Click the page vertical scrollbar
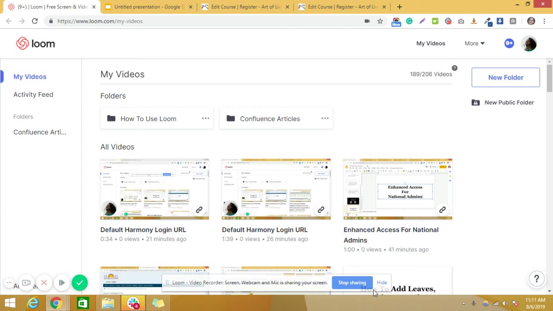This screenshot has height=311, width=553. [x=550, y=78]
